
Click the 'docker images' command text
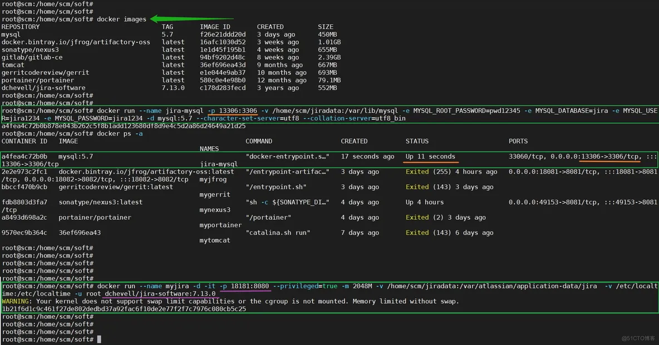pos(121,19)
